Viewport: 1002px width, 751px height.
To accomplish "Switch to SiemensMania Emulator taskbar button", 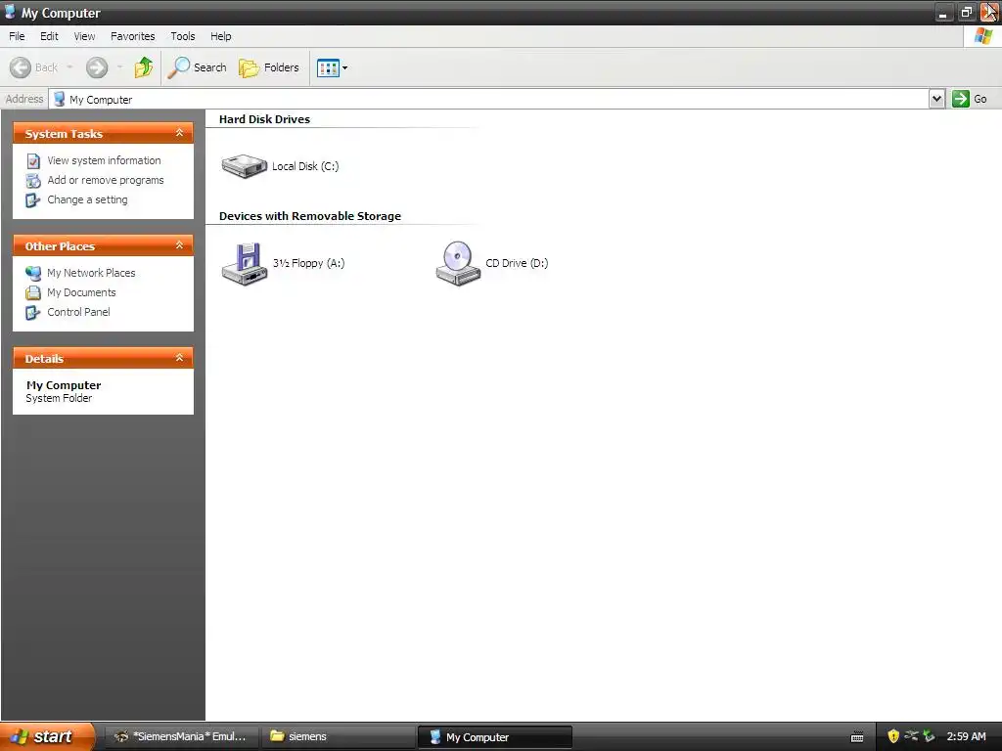I will point(183,737).
